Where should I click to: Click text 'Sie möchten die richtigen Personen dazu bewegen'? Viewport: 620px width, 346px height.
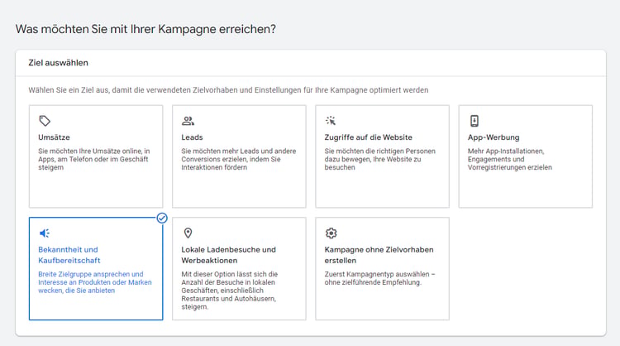(380, 159)
